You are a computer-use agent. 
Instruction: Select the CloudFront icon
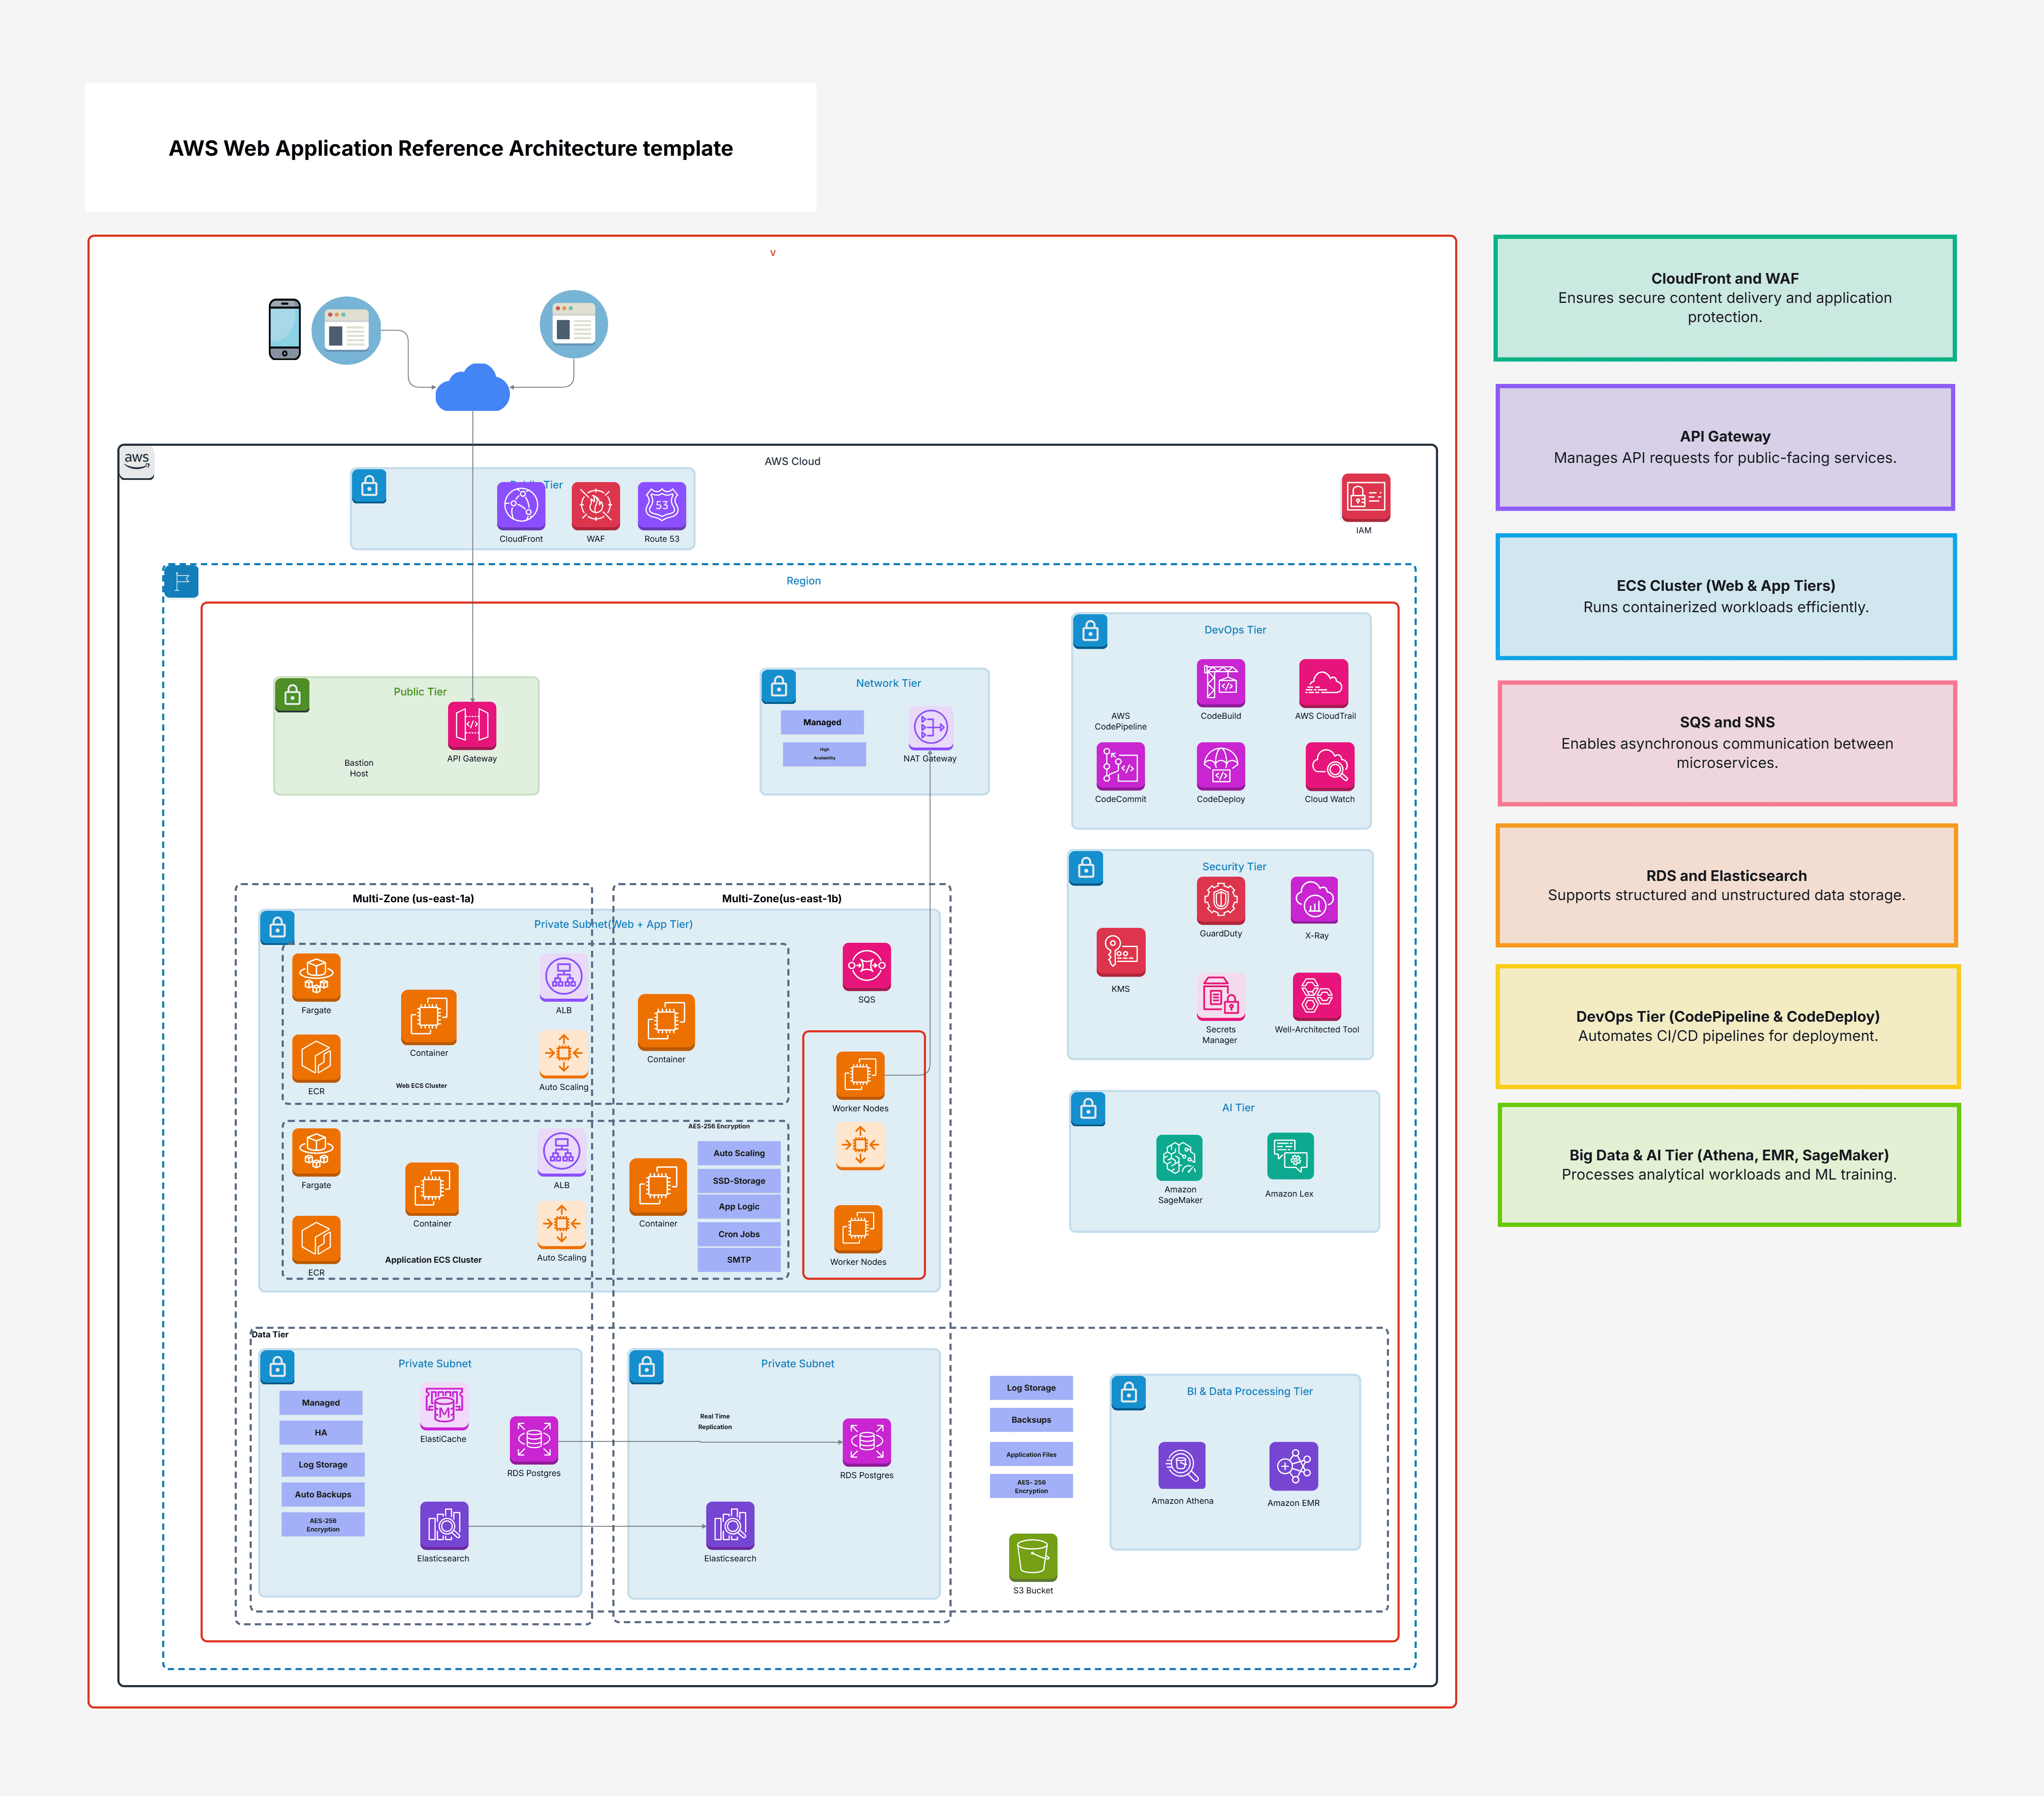(x=521, y=505)
